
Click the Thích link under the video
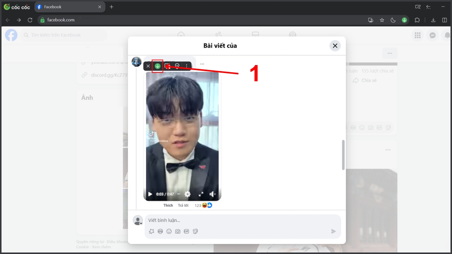point(168,205)
